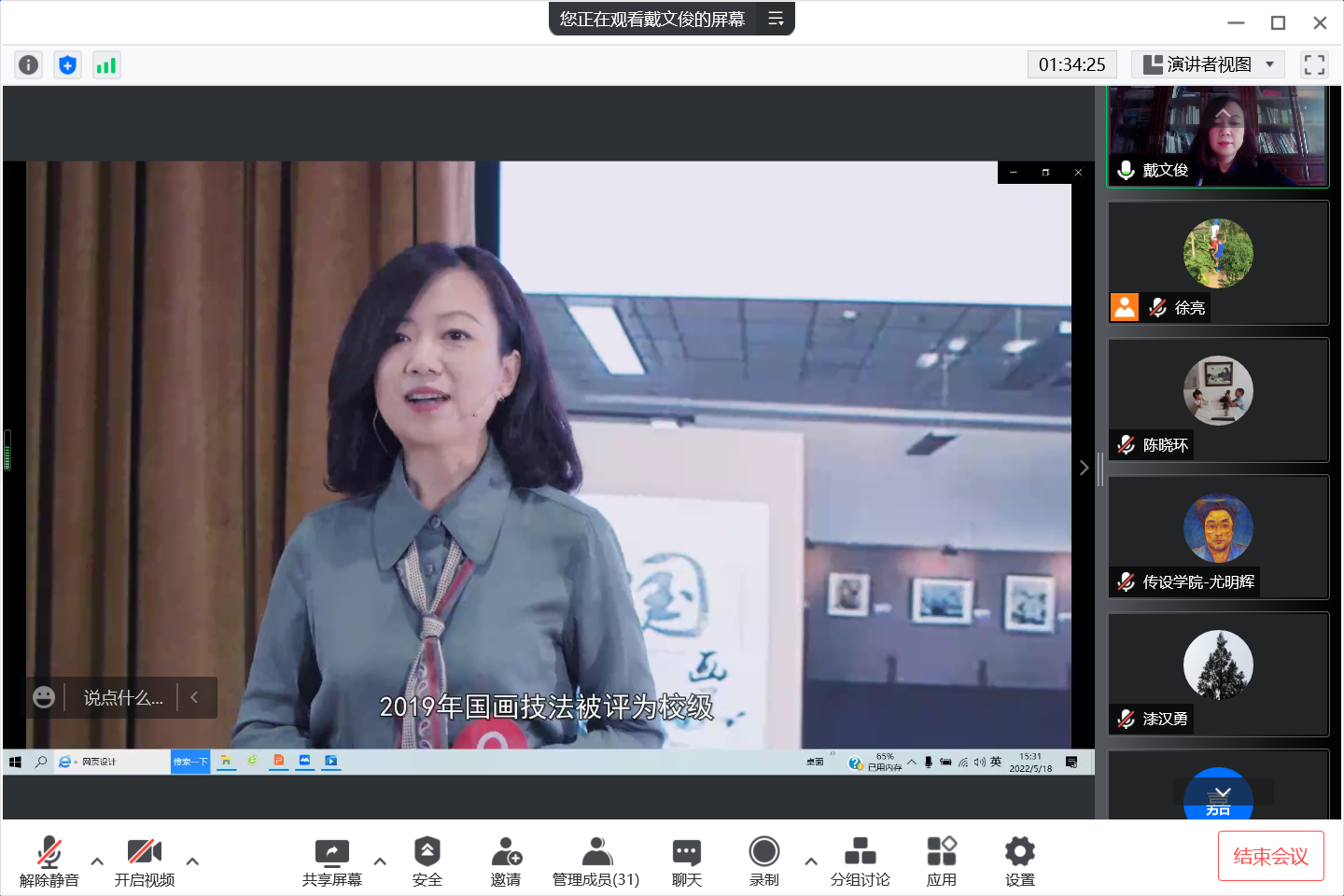
Task: Open Windows Start menu in shared screen
Action: pos(13,762)
